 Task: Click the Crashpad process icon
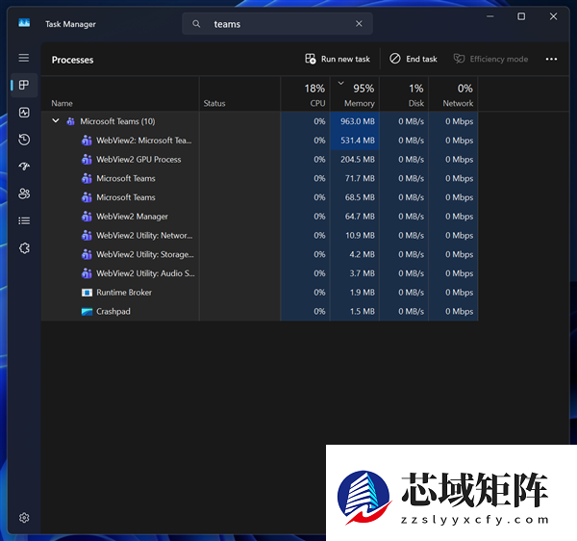click(87, 312)
